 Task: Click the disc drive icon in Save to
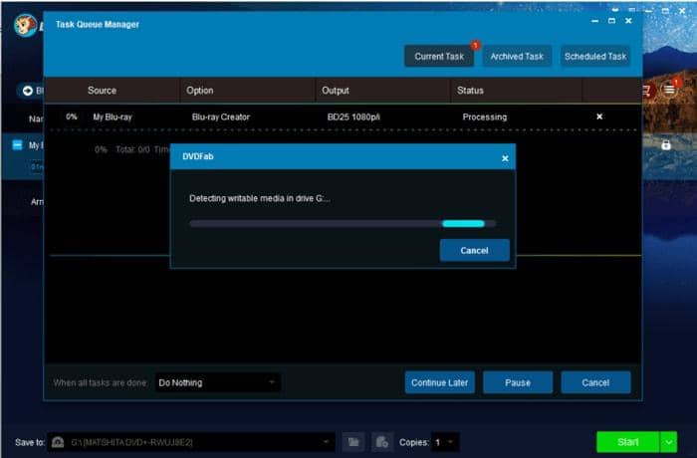(58, 442)
